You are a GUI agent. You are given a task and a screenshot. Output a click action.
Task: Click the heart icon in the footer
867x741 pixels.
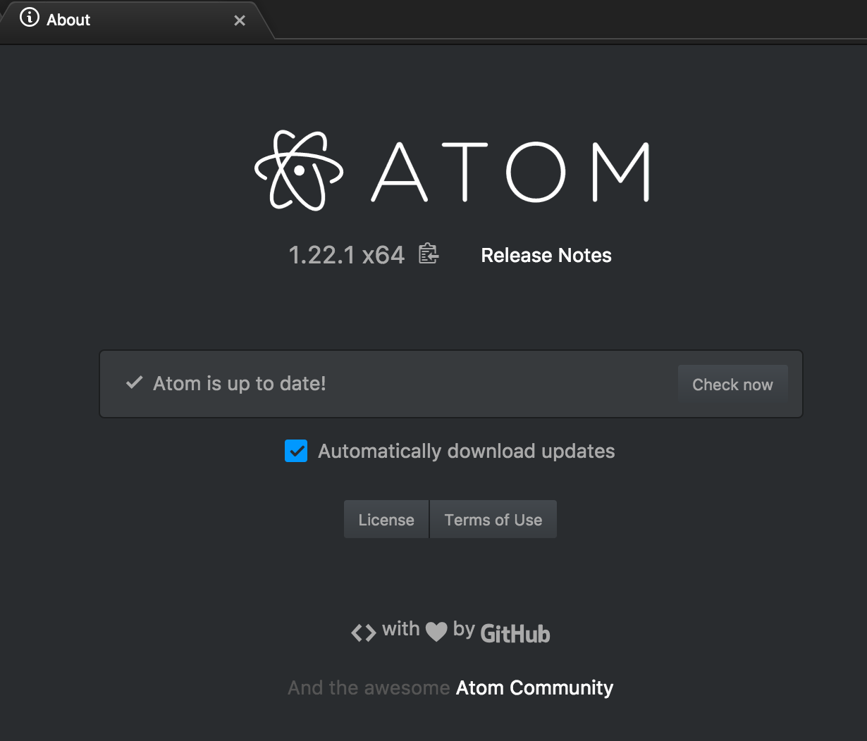click(x=436, y=632)
